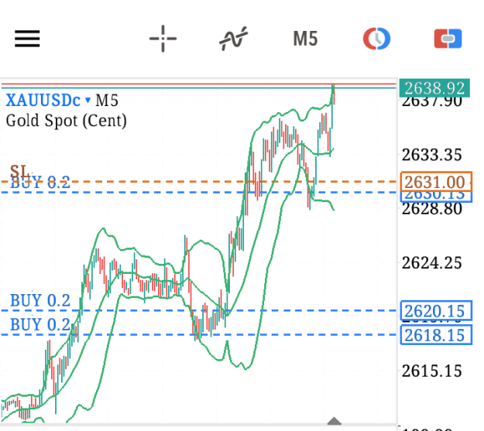This screenshot has height=431, width=484.
Task: Select the BUY 0.2 label at 2618.15
Action: [40, 324]
